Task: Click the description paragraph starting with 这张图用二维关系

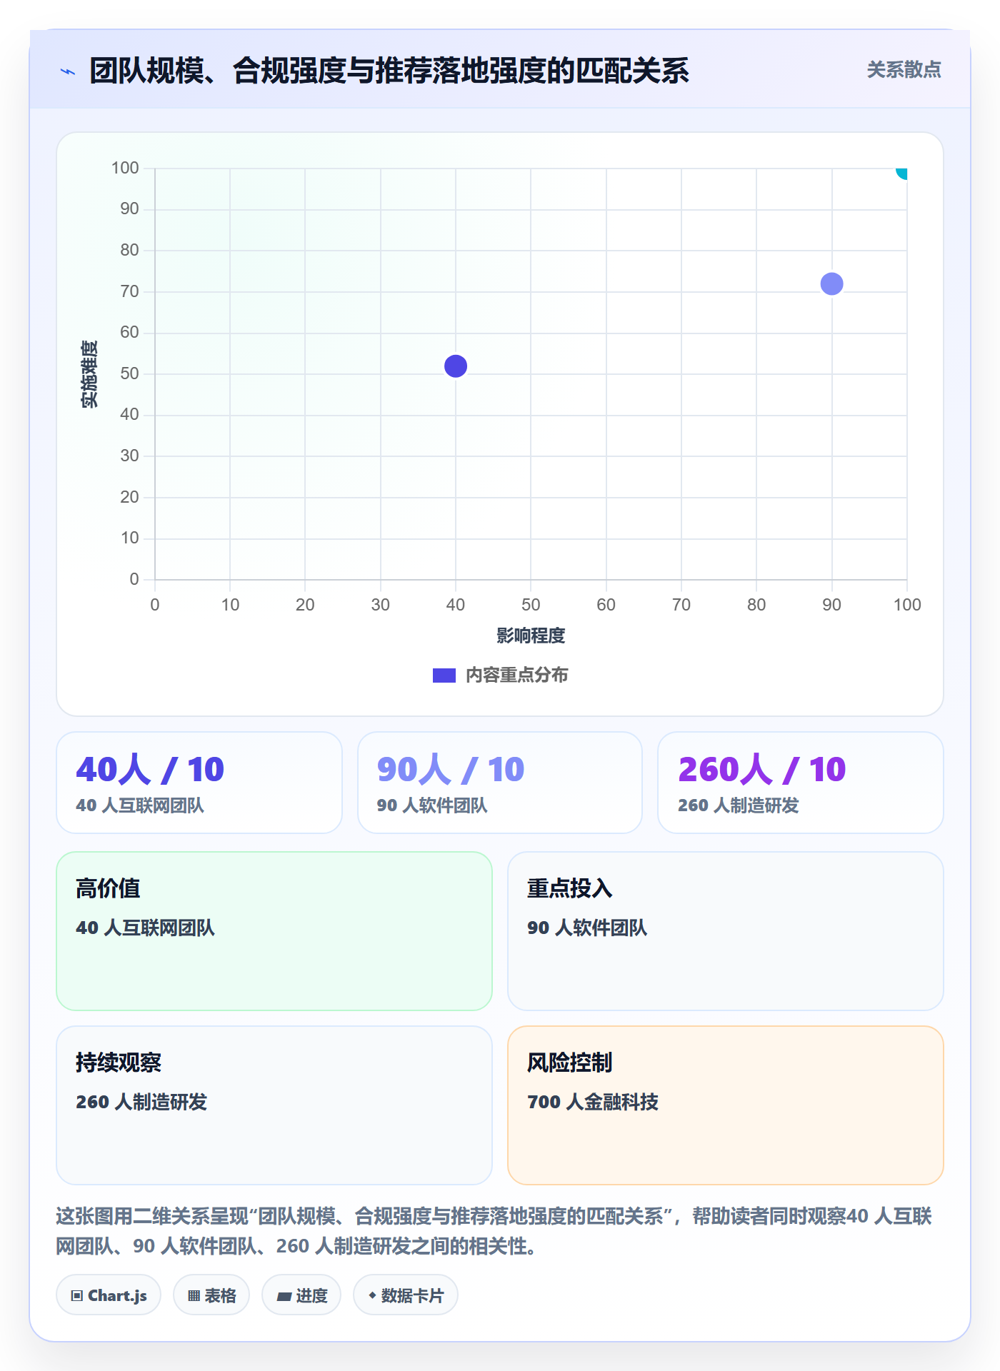Action: tap(494, 1231)
